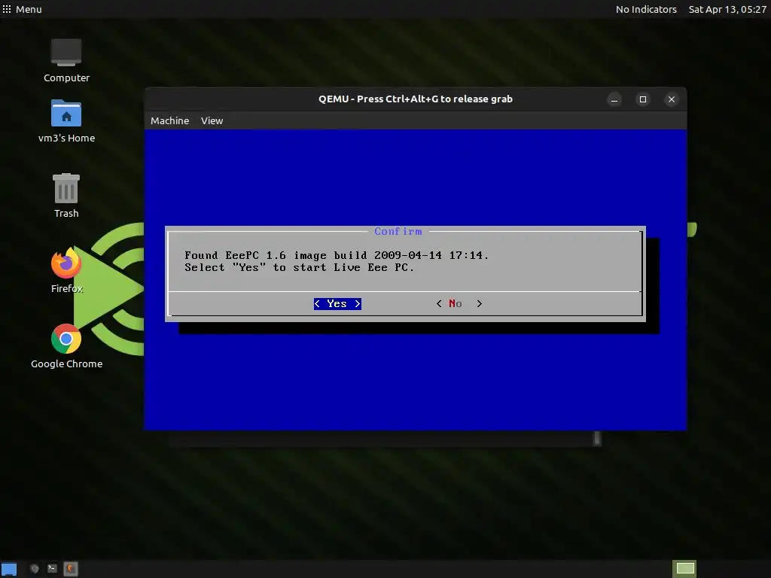771x578 pixels.
Task: Launch Google Chrome from the desktop
Action: pyautogui.click(x=66, y=346)
